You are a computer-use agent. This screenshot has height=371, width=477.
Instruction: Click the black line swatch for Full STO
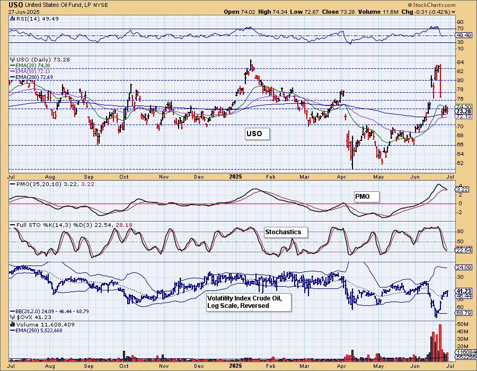point(12,225)
